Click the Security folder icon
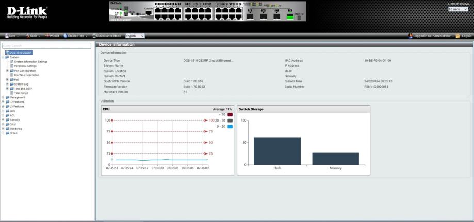 (7, 119)
